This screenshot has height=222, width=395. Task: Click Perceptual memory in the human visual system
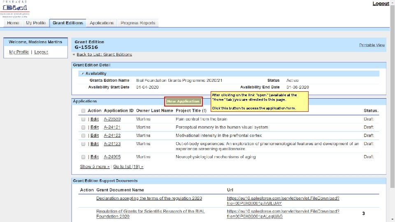coord(222,127)
